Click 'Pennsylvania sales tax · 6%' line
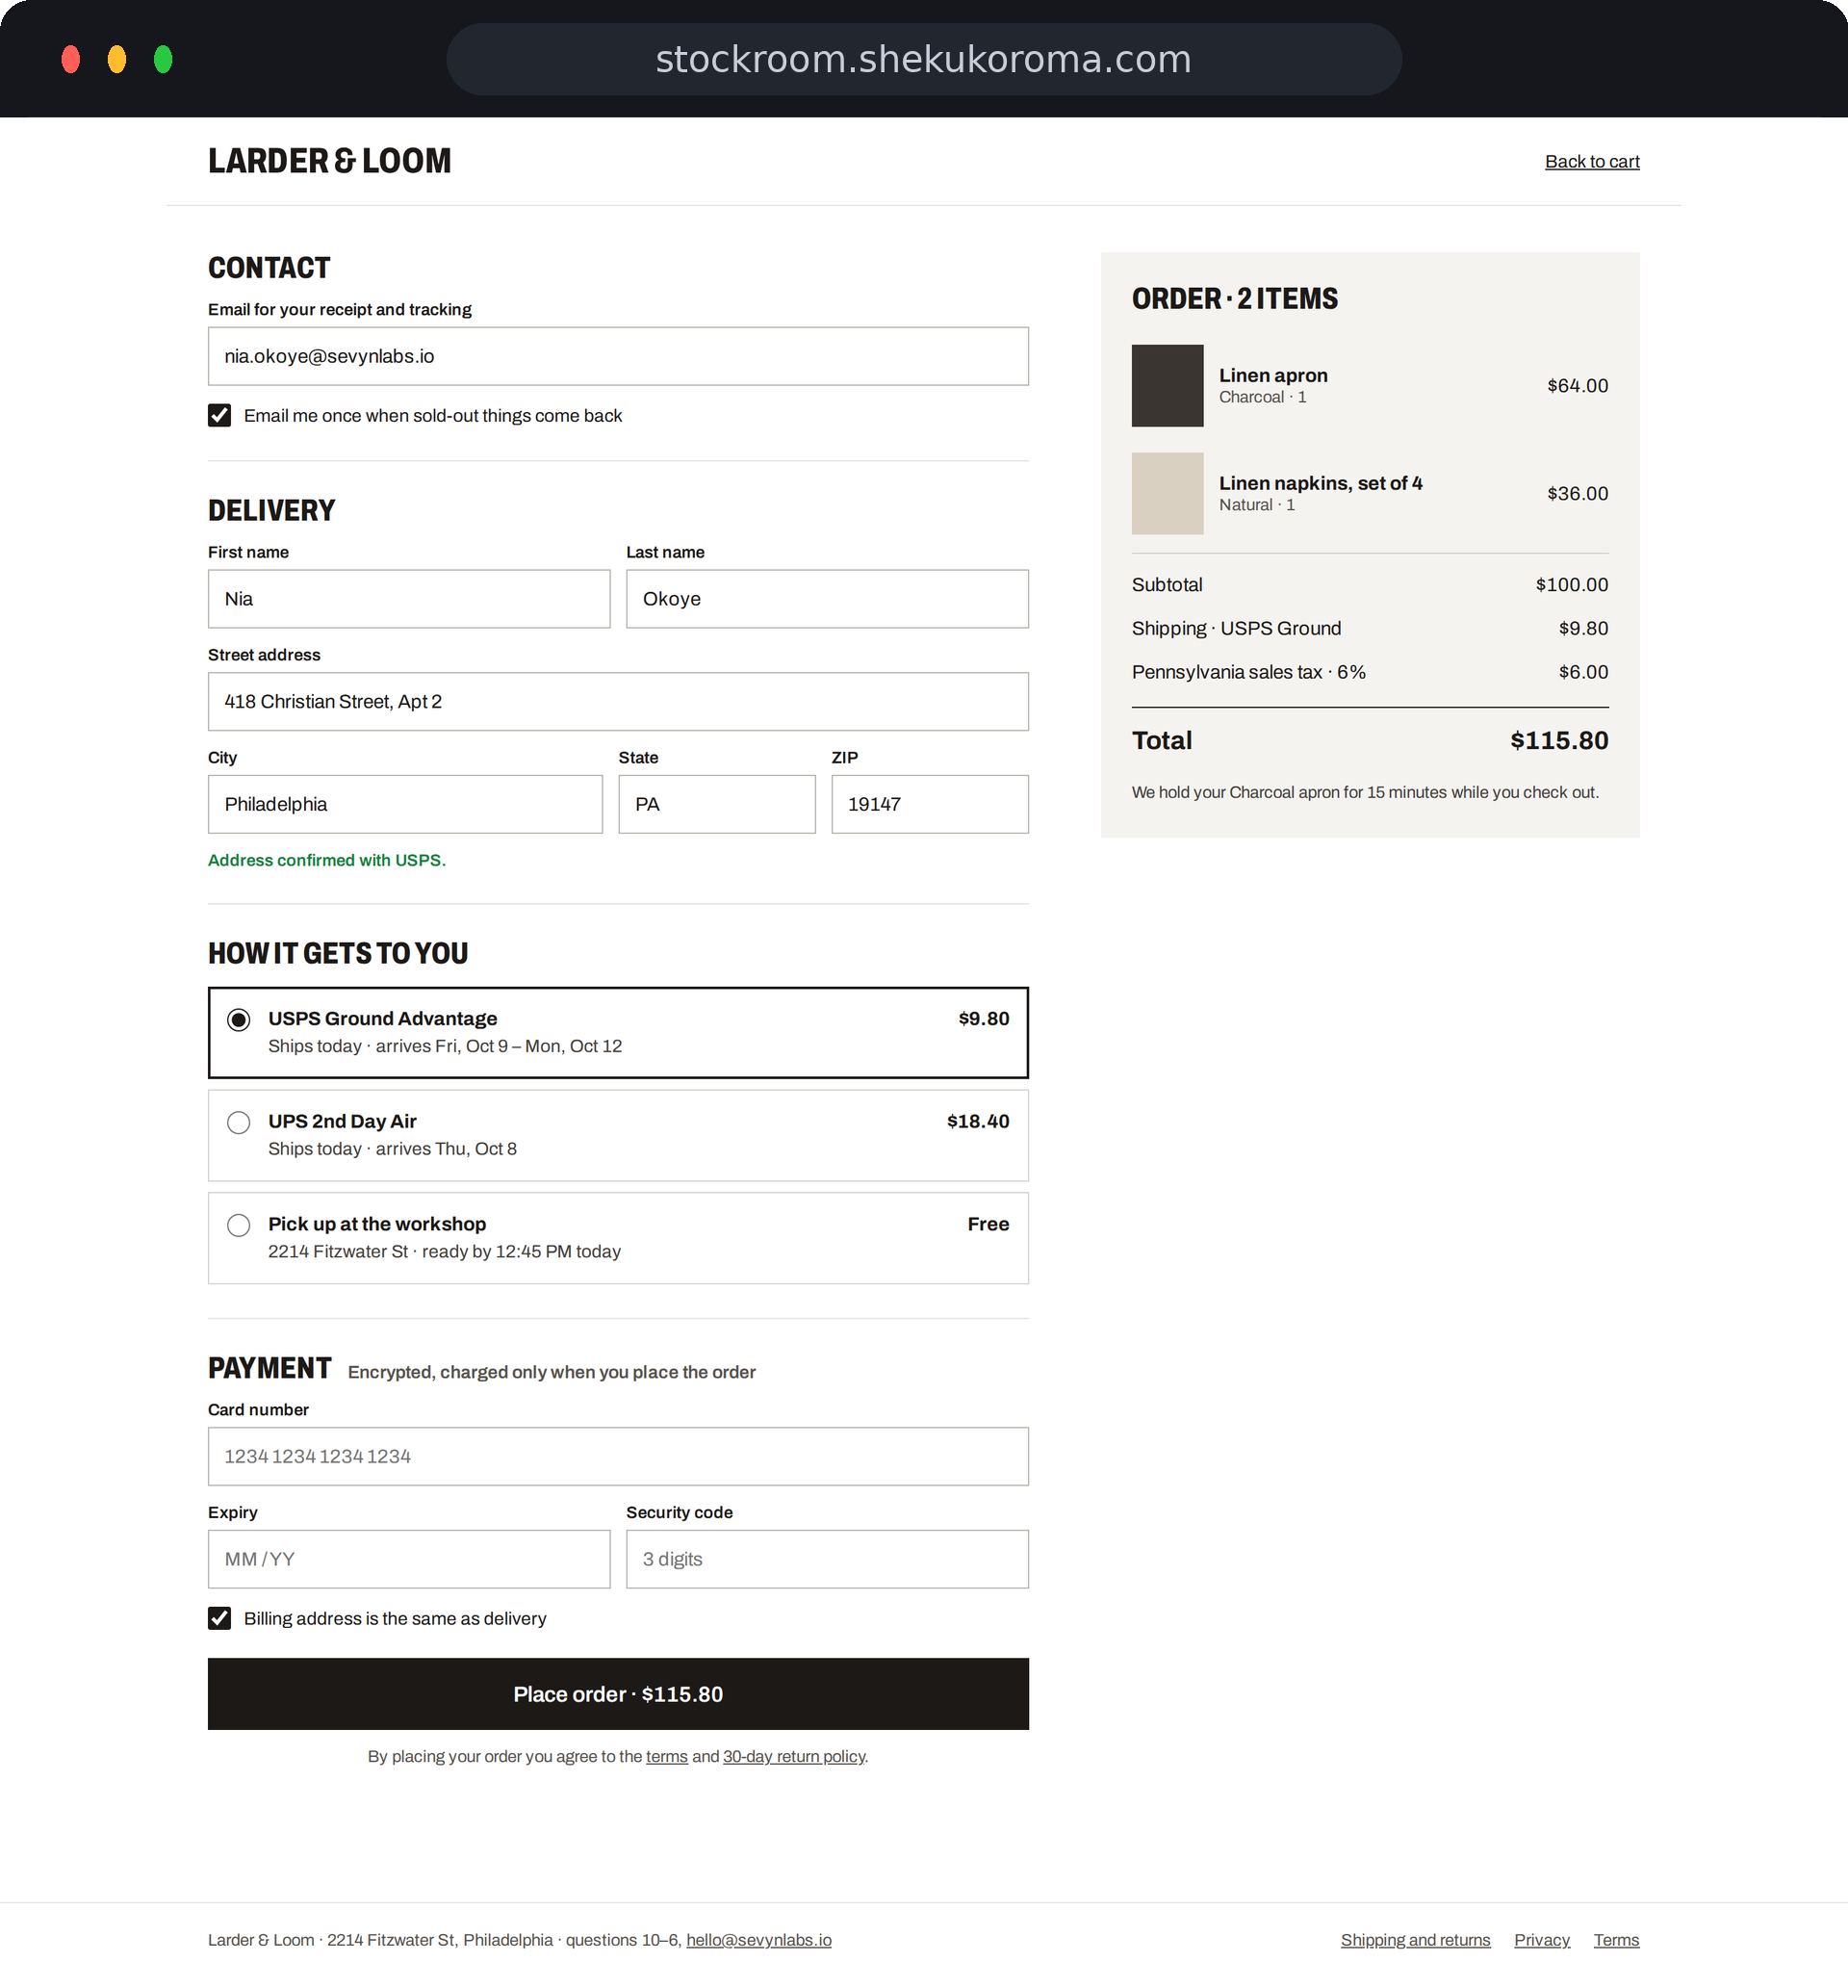Viewport: 1848px width, 1988px height. [1370, 672]
